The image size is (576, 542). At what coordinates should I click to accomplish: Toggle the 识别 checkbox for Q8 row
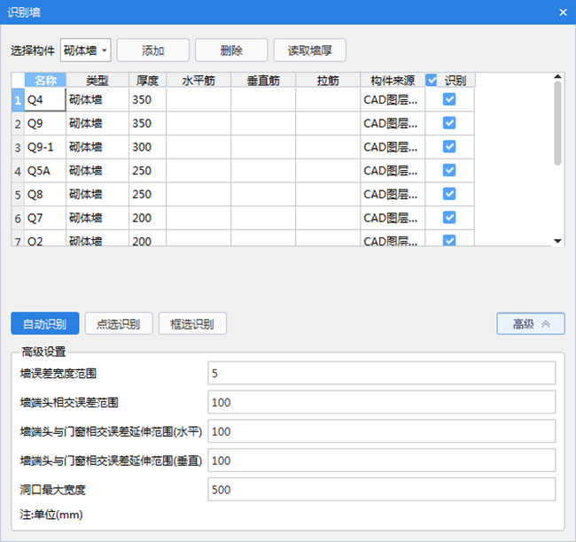coord(449,194)
